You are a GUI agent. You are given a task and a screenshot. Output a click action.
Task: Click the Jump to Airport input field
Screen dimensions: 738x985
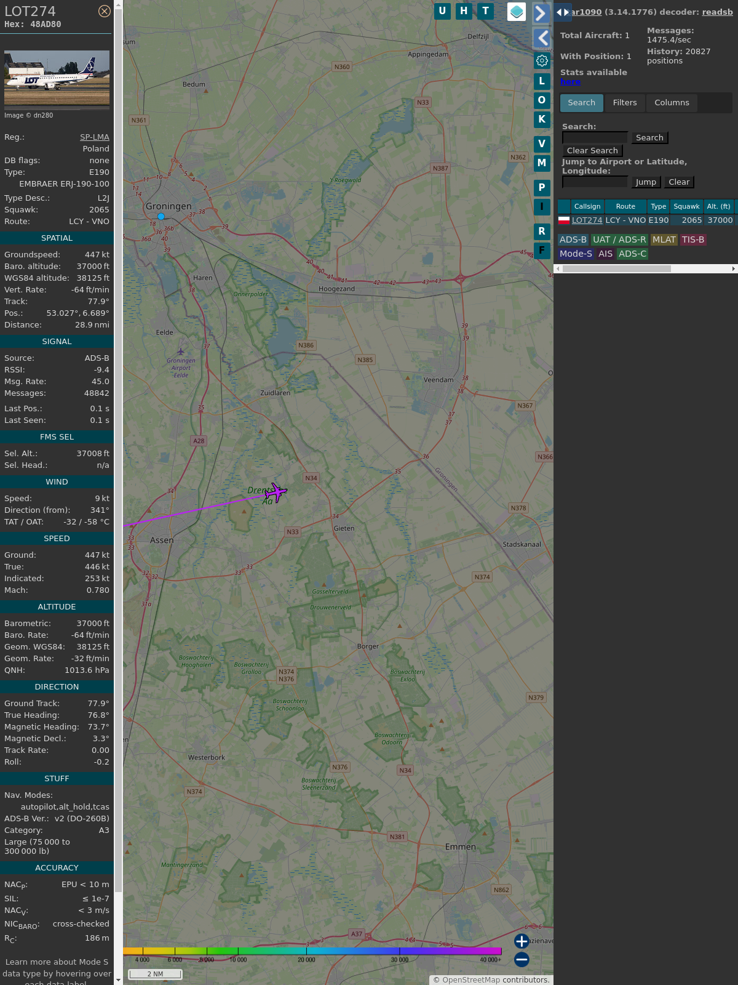pyautogui.click(x=595, y=182)
